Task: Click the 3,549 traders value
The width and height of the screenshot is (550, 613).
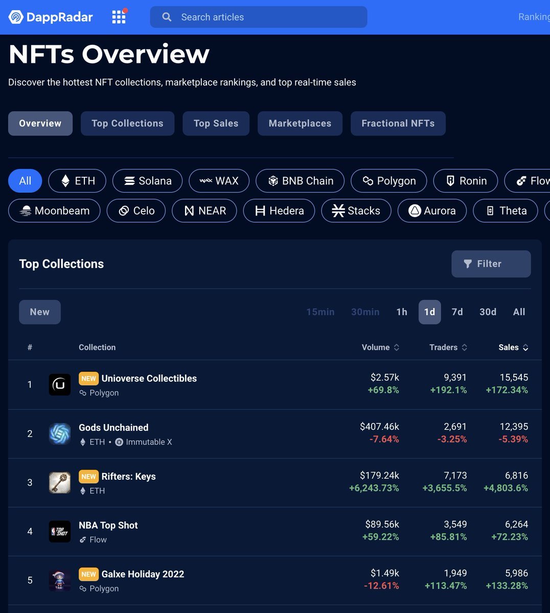Action: point(455,525)
